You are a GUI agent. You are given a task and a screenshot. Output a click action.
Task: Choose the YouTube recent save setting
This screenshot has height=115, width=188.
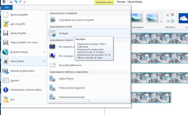[63, 33]
